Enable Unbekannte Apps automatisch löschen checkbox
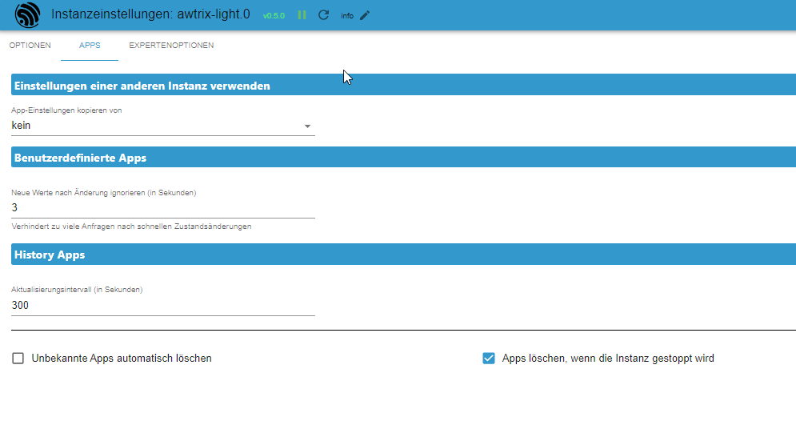Image resolution: width=796 pixels, height=429 pixels. pyautogui.click(x=18, y=359)
